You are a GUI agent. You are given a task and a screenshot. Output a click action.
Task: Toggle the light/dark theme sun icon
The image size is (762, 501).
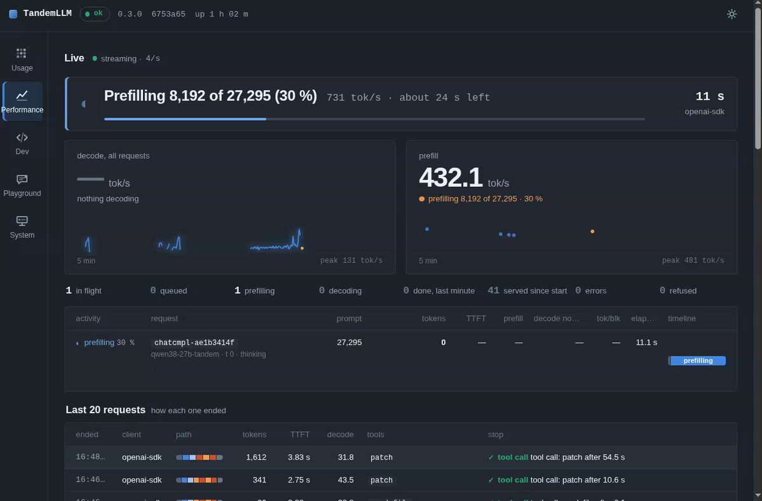pyautogui.click(x=731, y=14)
